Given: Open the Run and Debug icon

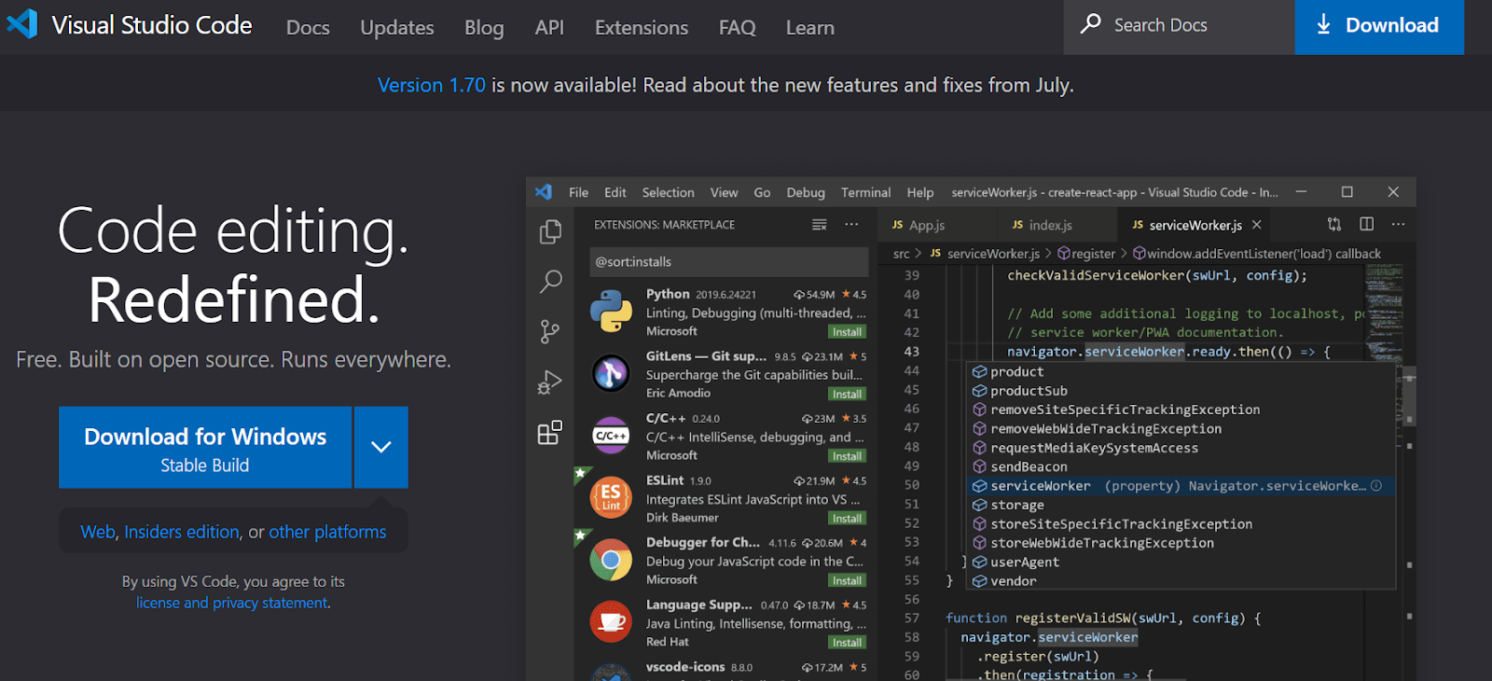Looking at the screenshot, I should coord(550,382).
